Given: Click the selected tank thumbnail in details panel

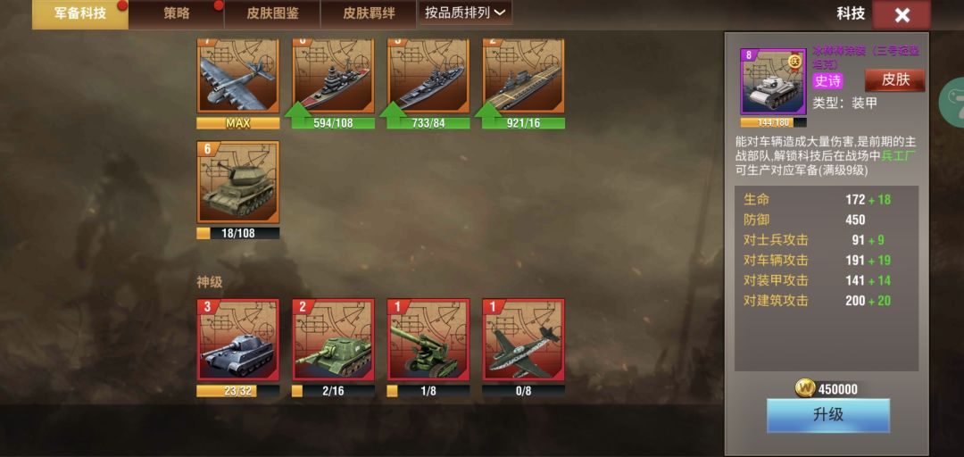Looking at the screenshot, I should click(x=773, y=82).
